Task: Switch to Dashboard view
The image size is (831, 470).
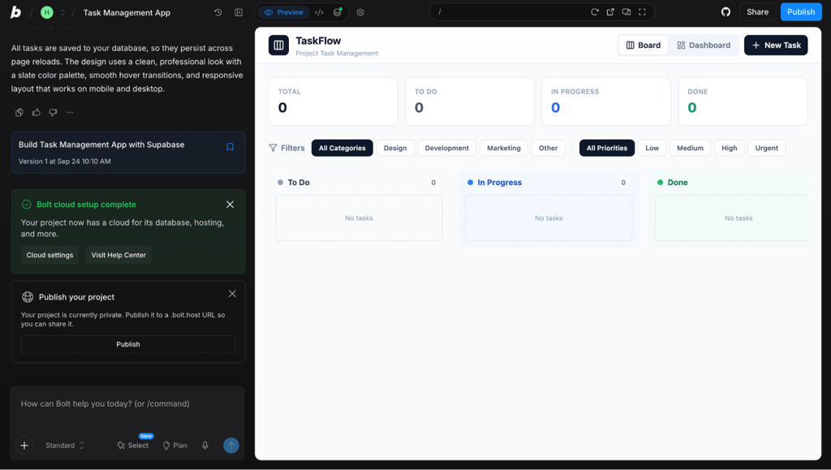Action: coord(704,45)
